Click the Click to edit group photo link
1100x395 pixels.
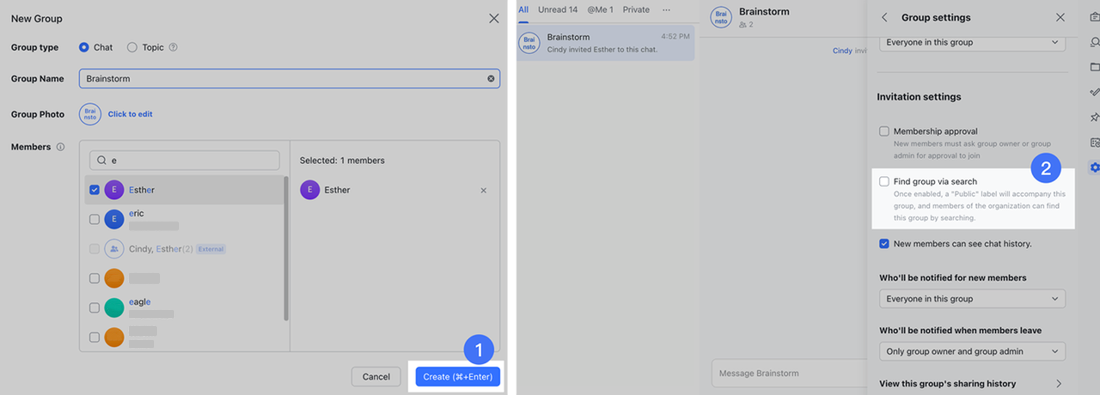130,114
